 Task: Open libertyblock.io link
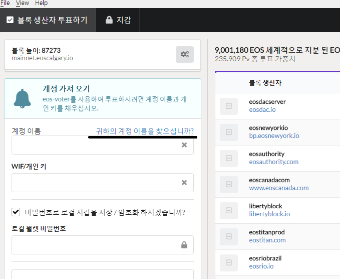(269, 214)
